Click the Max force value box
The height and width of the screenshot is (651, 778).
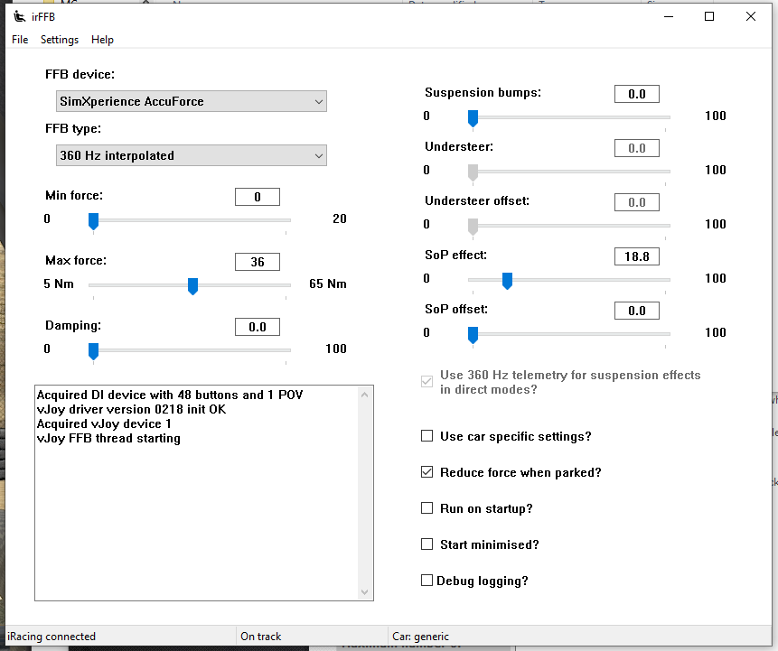(258, 262)
